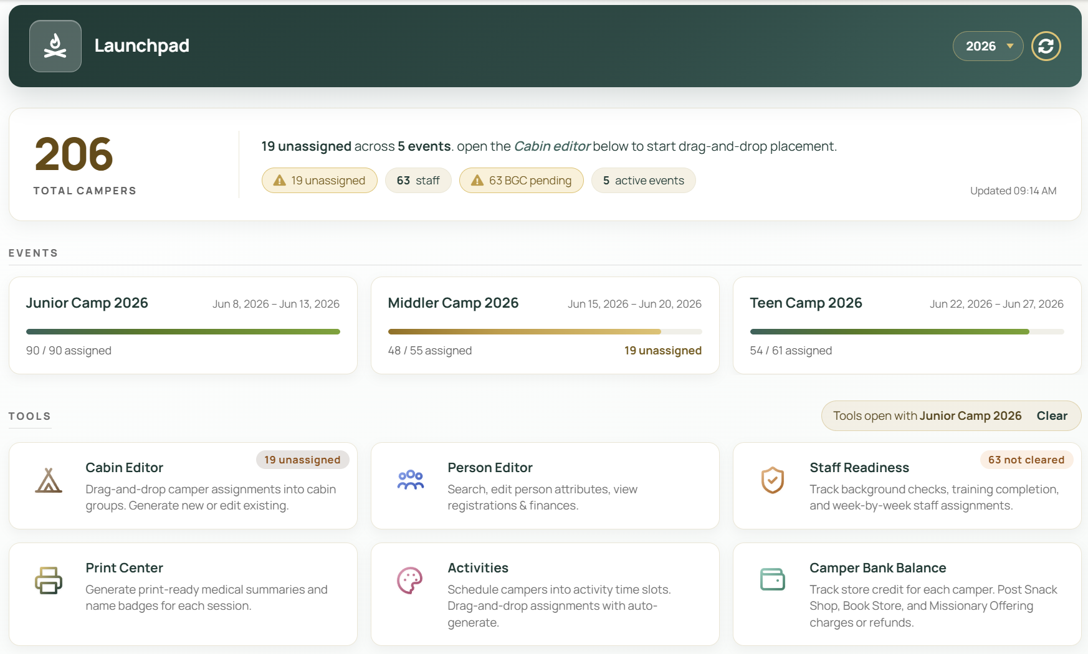The height and width of the screenshot is (654, 1088).
Task: Select the 63 staff chip
Action: click(418, 181)
